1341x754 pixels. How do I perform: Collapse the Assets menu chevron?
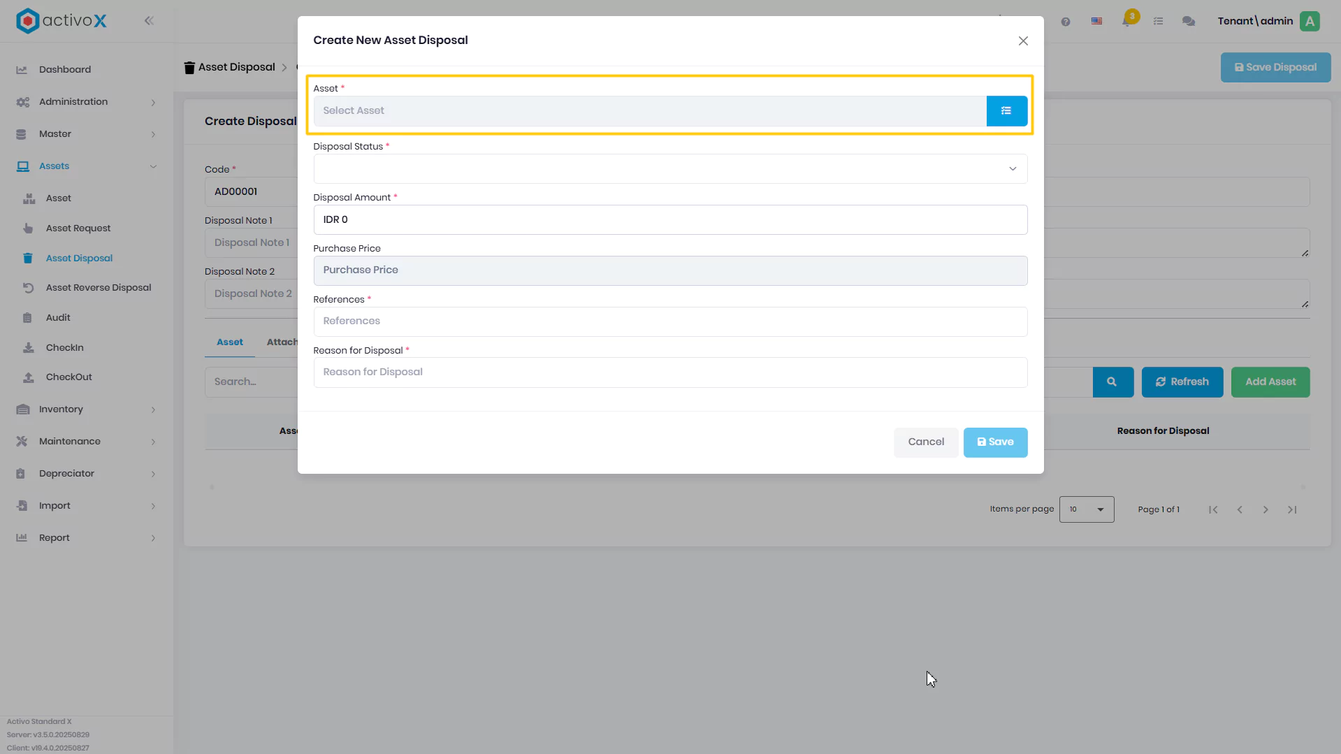point(153,166)
